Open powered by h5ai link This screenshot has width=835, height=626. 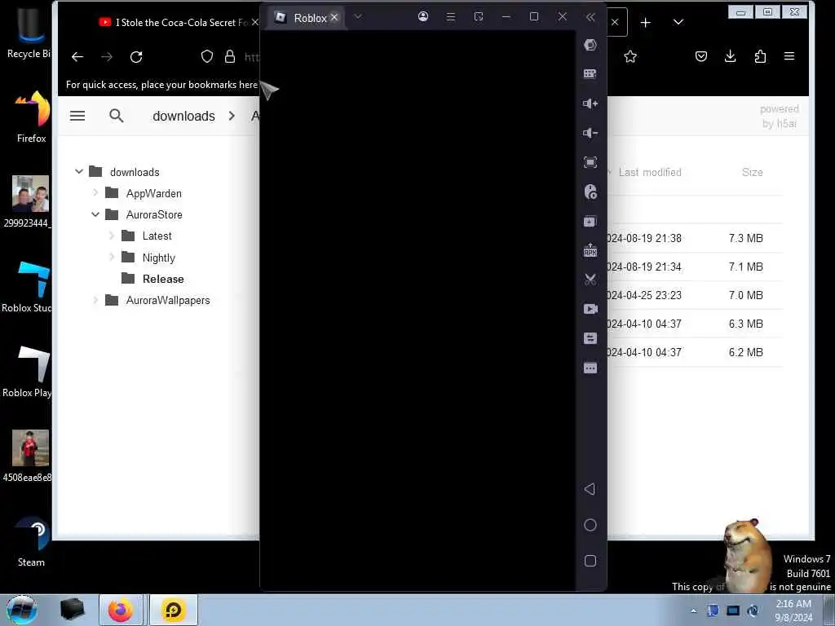[x=779, y=116]
